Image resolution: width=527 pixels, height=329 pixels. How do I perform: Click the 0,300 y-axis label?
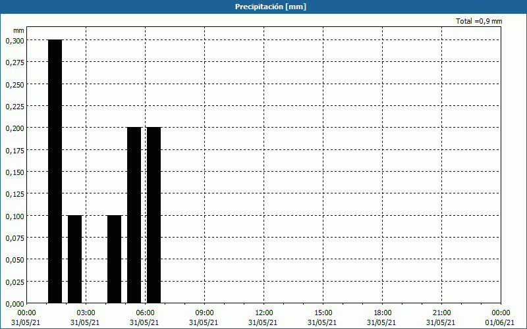14,41
